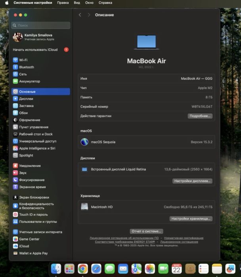This screenshot has width=241, height=277.
Task: Click Настройки дисплеев button
Action: [x=192, y=181]
